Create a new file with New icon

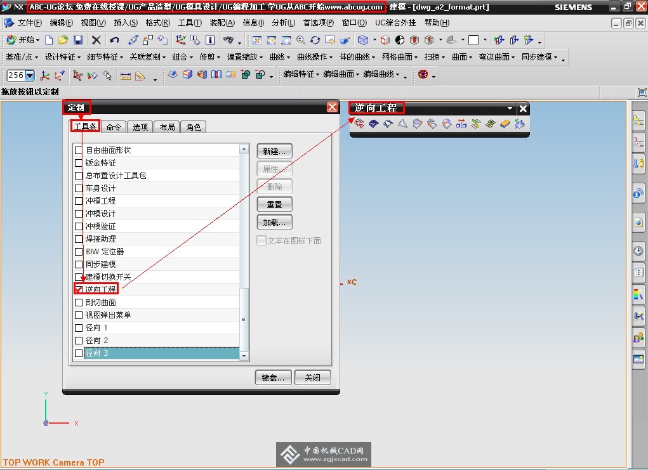[49, 40]
